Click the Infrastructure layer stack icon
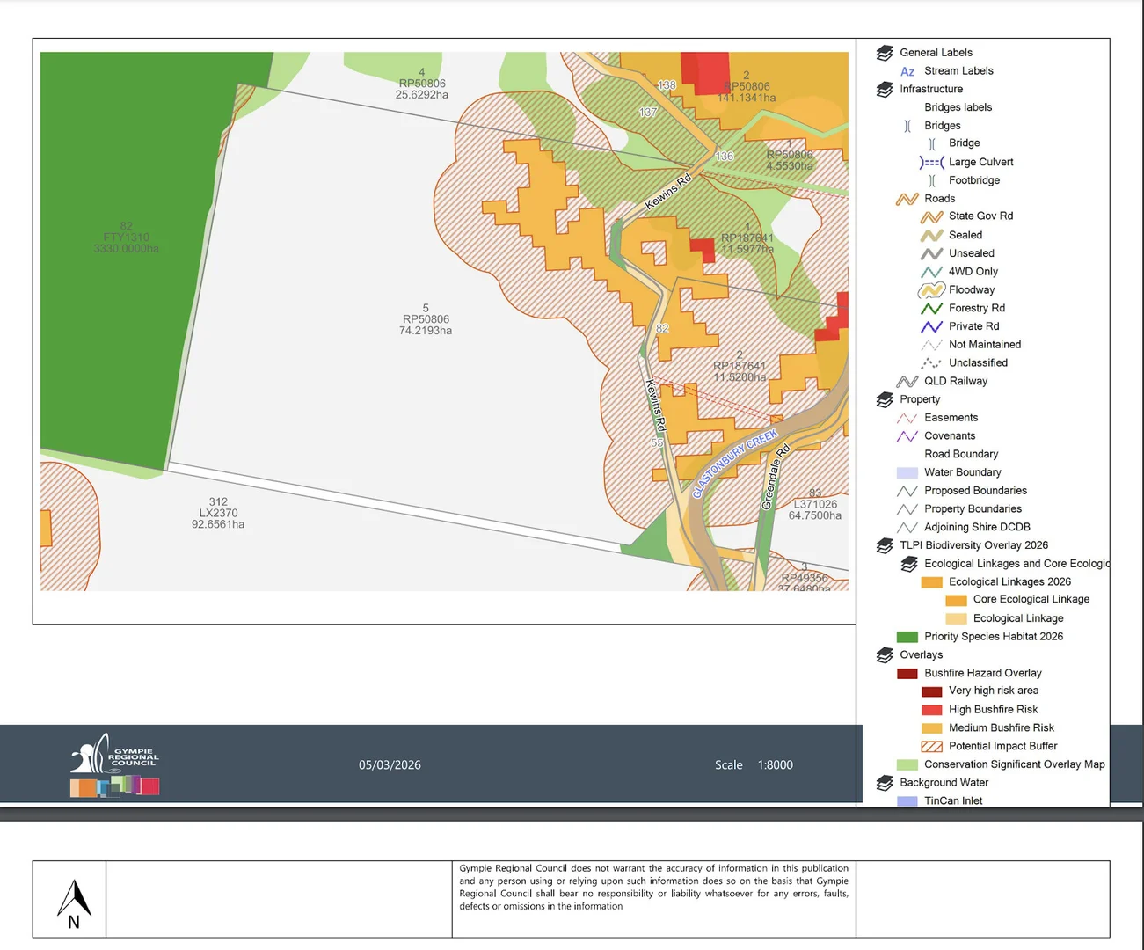Screen dimensions: 1144x950 click(x=885, y=90)
